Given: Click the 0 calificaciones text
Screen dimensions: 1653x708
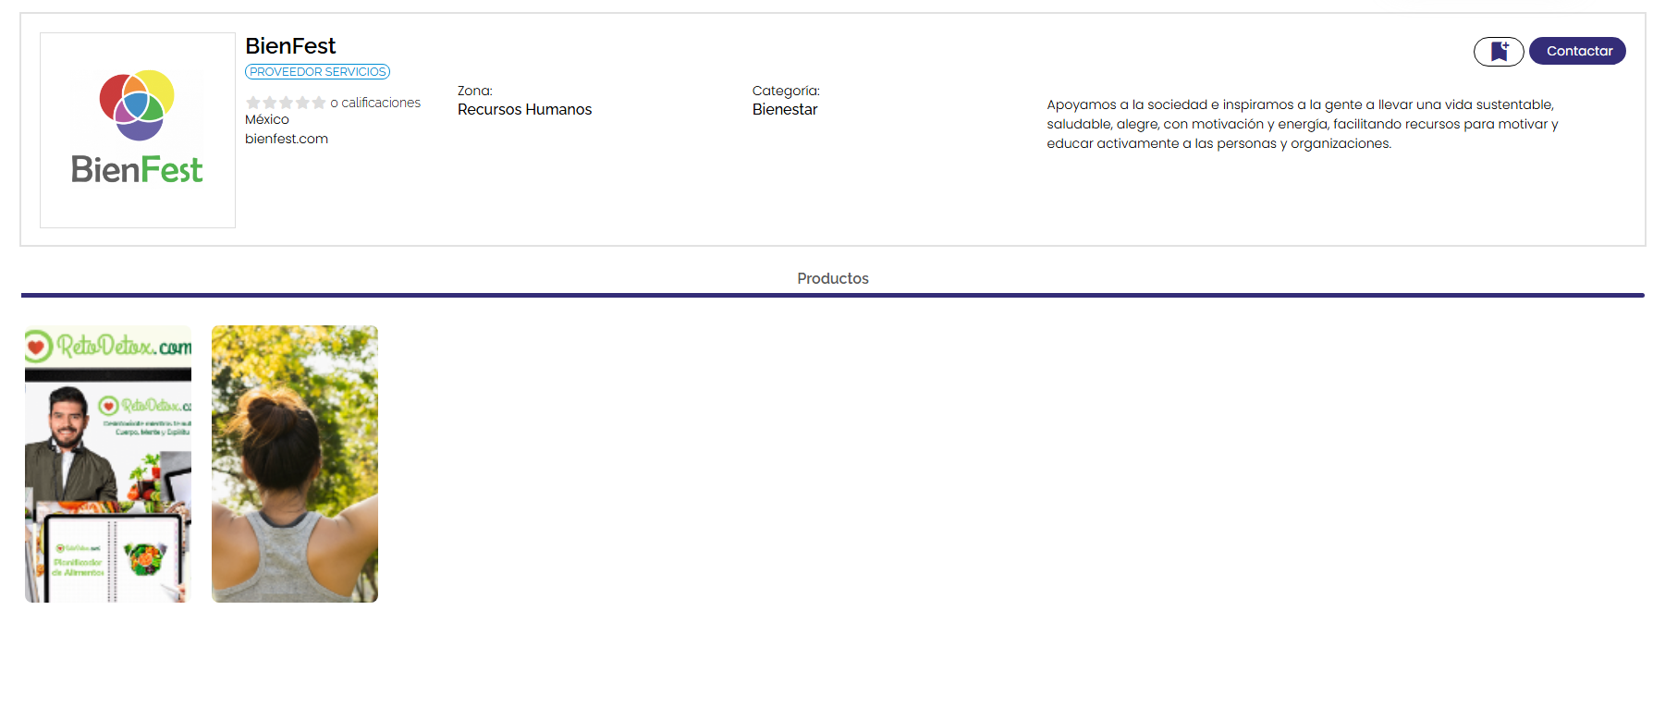Looking at the screenshot, I should click(375, 103).
